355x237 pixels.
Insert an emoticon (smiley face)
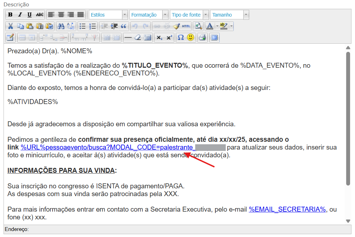191,37
